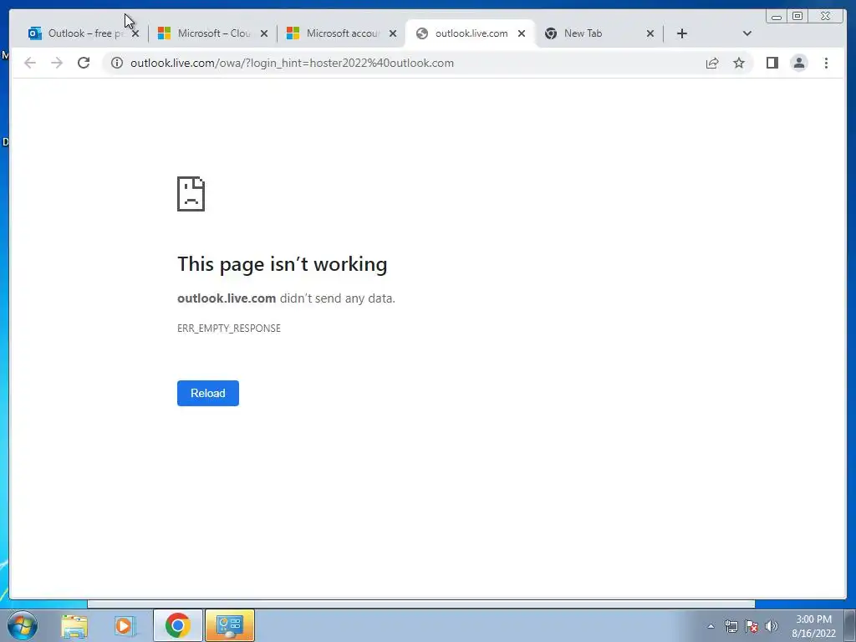The width and height of the screenshot is (856, 642).
Task: Maximize the Chrome window
Action: (x=797, y=17)
